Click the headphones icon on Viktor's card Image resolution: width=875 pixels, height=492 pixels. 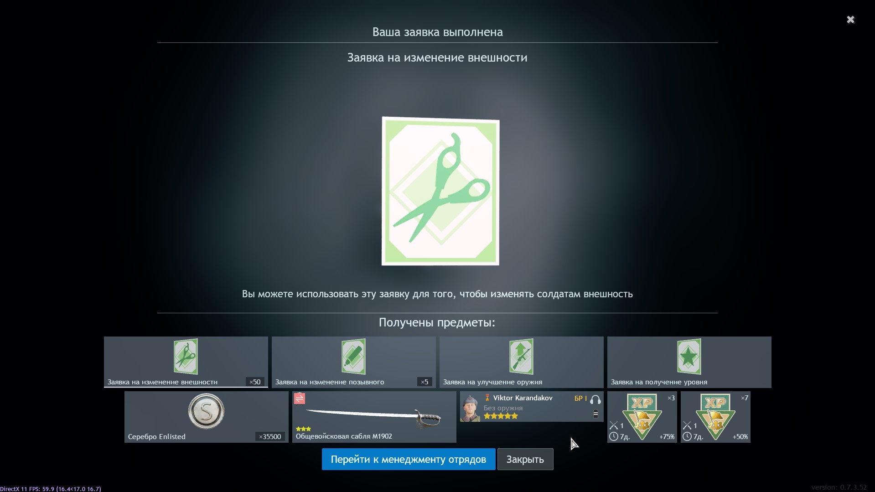pos(595,400)
